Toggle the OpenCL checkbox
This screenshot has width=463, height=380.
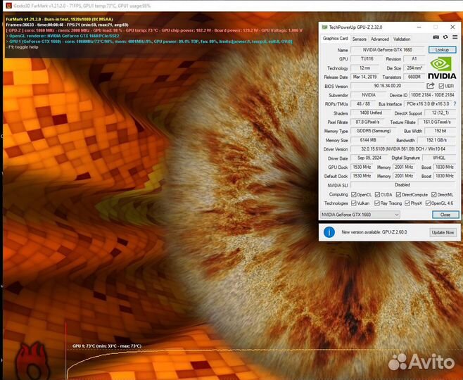click(354, 194)
